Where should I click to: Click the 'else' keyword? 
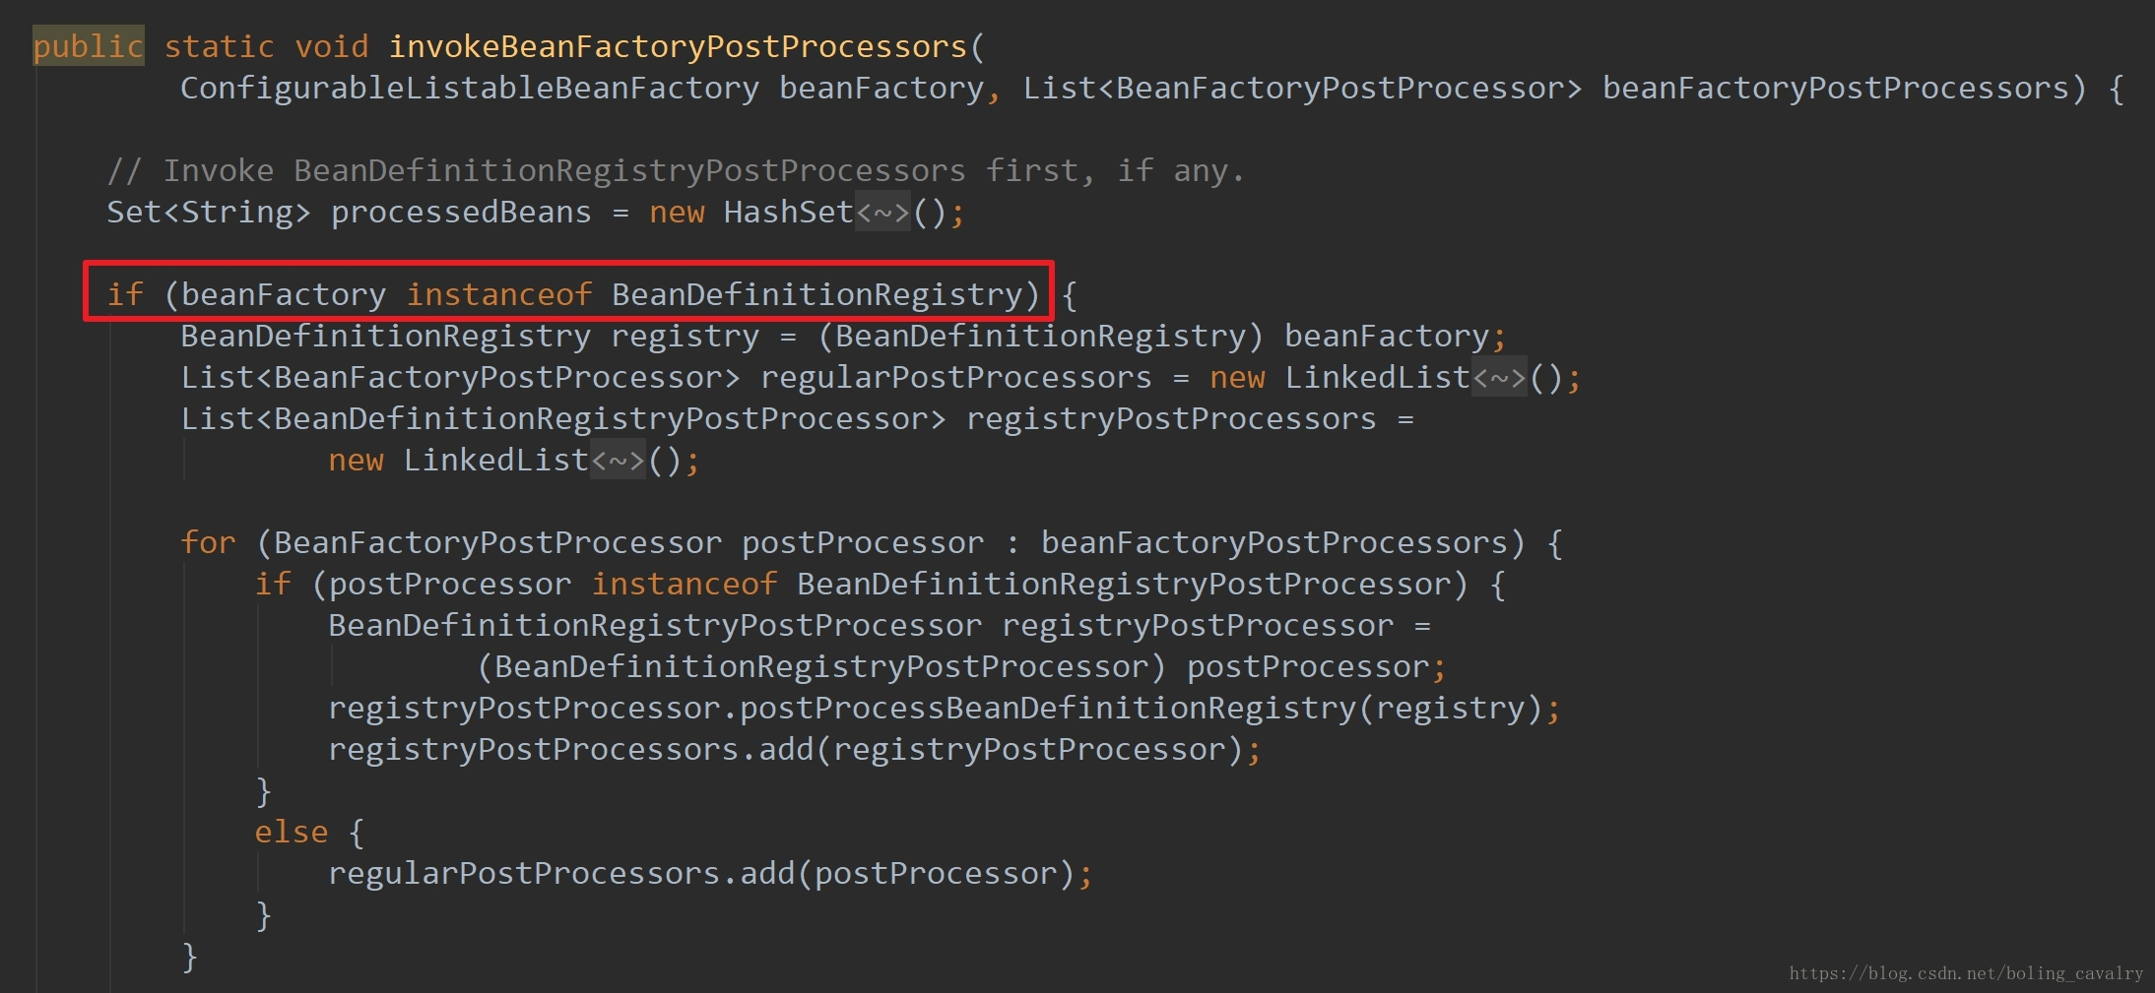click(291, 833)
